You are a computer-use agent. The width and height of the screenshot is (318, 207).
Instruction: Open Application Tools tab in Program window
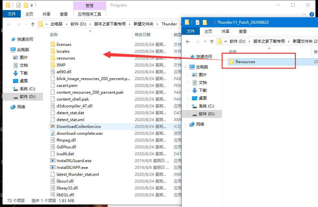click(x=90, y=14)
